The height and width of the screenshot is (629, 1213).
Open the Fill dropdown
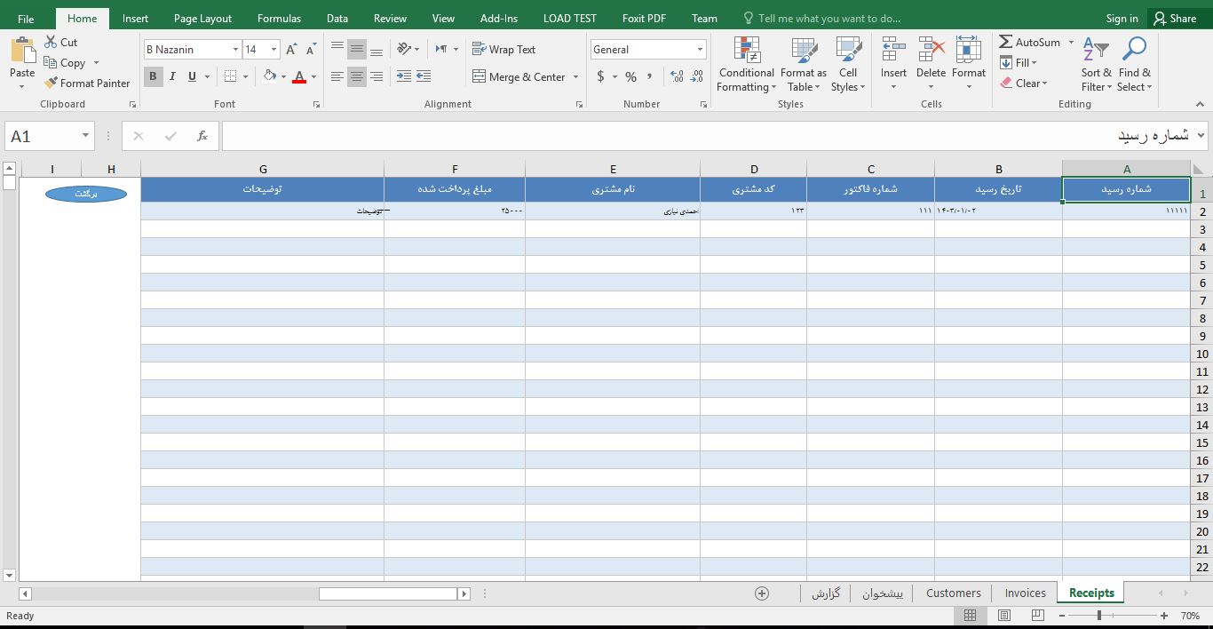pos(1019,62)
